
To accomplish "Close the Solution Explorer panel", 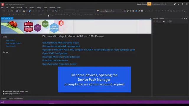I will (x=187, y=18).
